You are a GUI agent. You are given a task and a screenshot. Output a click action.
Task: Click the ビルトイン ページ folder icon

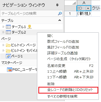pos(8,45)
